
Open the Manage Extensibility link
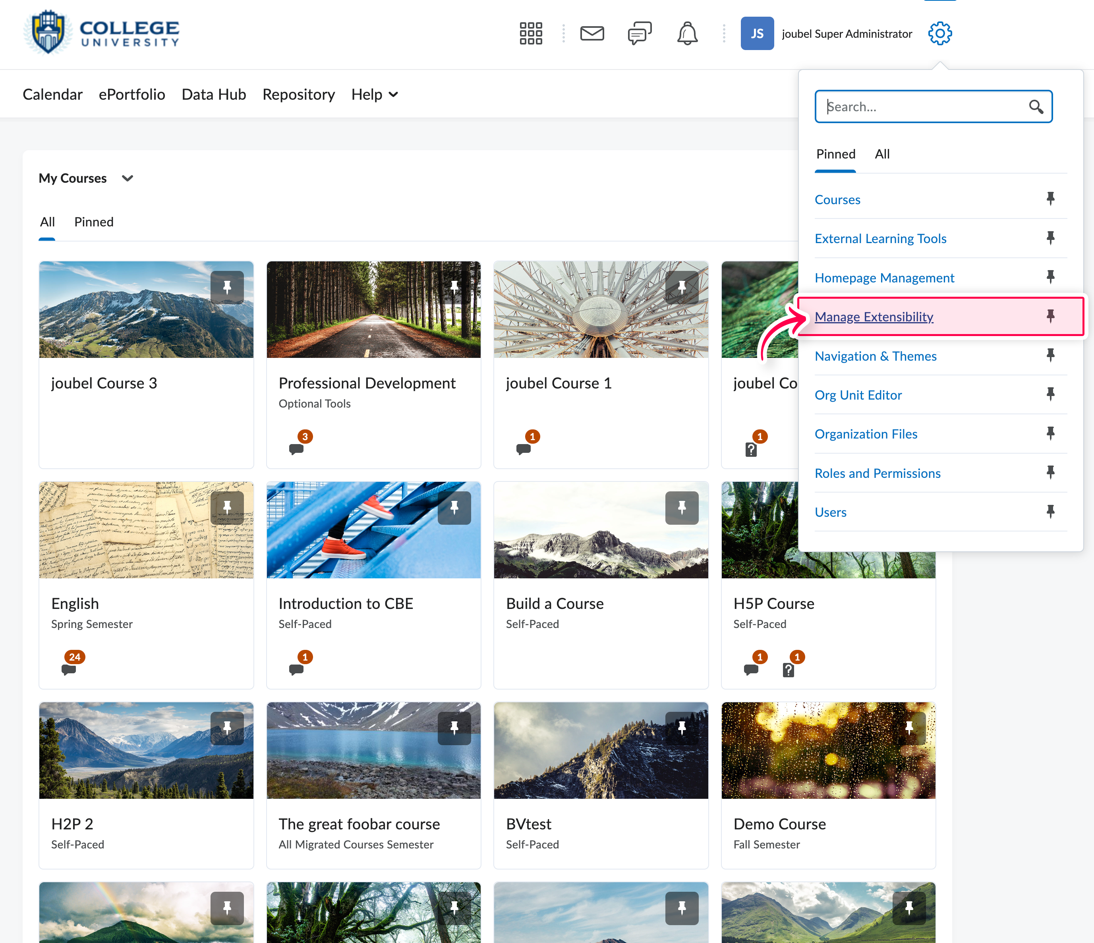tap(874, 317)
